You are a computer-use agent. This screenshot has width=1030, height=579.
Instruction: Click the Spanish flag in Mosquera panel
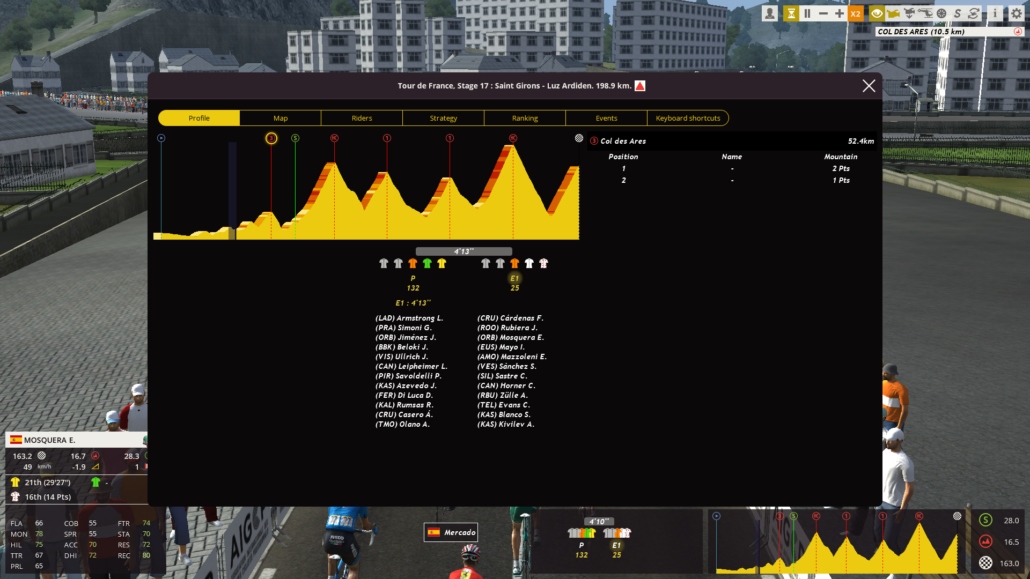(16, 440)
